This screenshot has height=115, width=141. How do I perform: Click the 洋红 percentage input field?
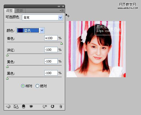pos(51,50)
